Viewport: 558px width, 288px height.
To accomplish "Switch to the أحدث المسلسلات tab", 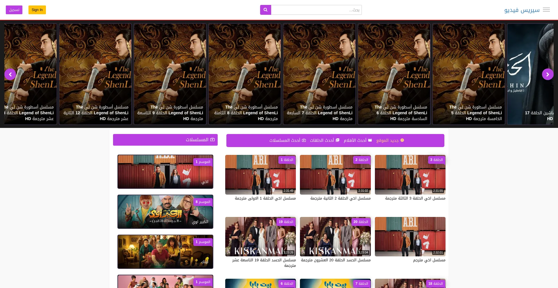I will pos(287,140).
